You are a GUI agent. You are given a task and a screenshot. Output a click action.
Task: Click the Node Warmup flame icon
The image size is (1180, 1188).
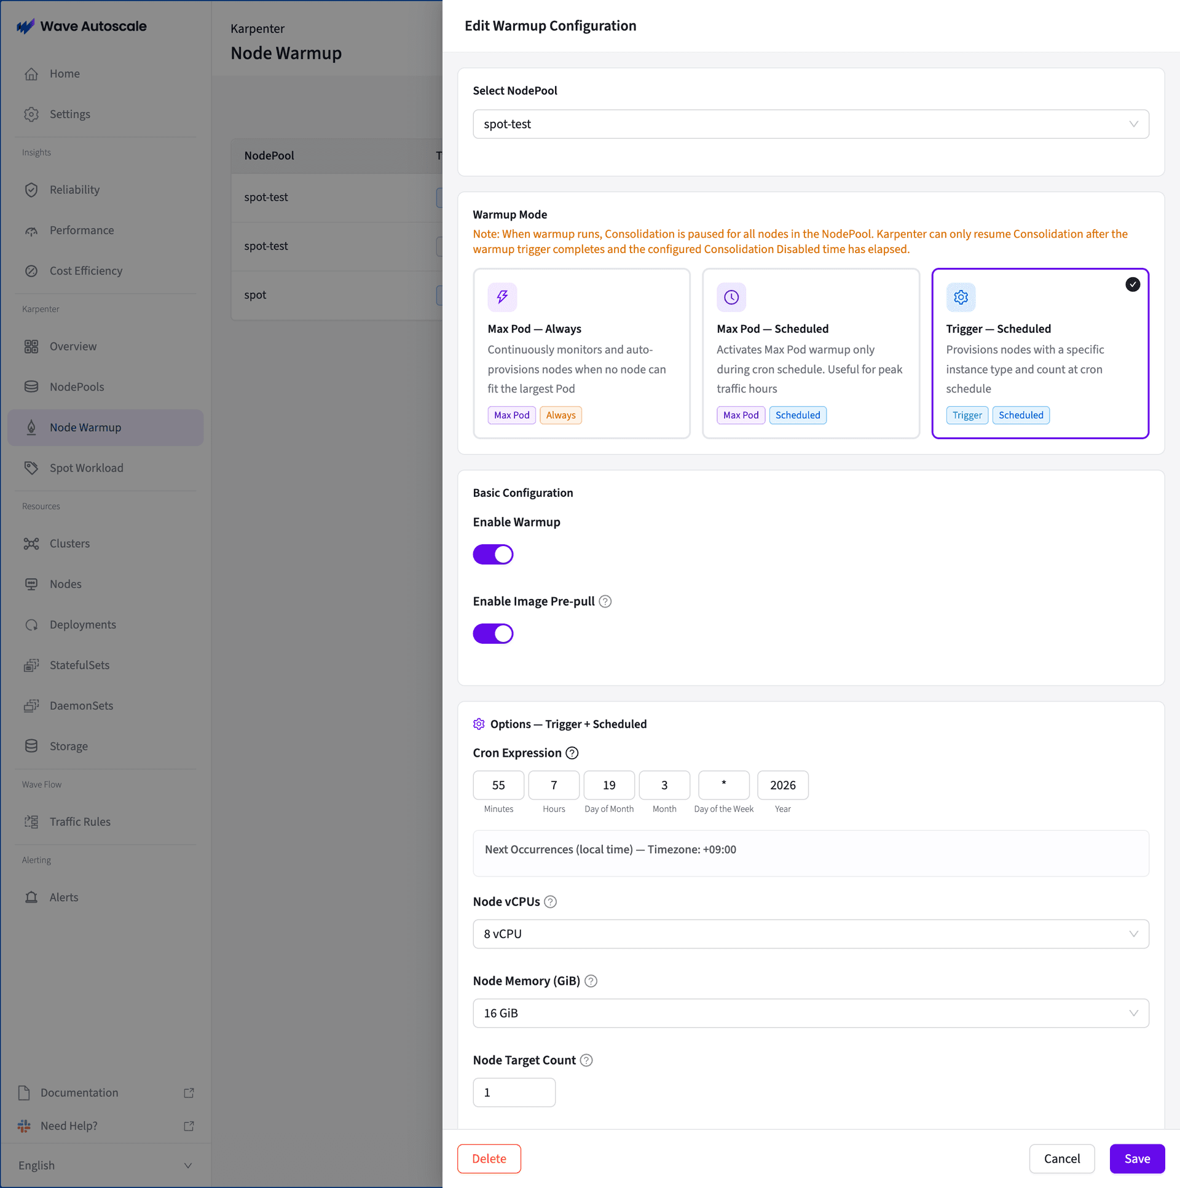point(31,428)
